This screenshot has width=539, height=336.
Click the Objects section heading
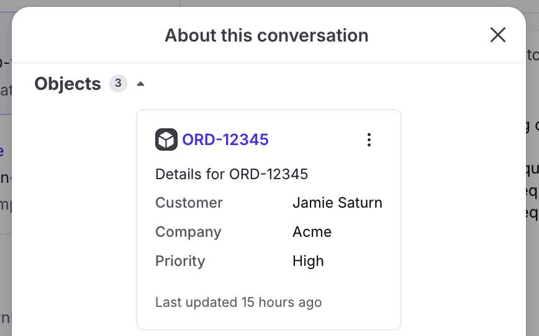tap(68, 84)
